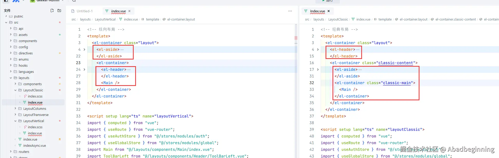The image size is (499, 158).
Task: Click the 文件 panel title
Action: pos(7,11)
